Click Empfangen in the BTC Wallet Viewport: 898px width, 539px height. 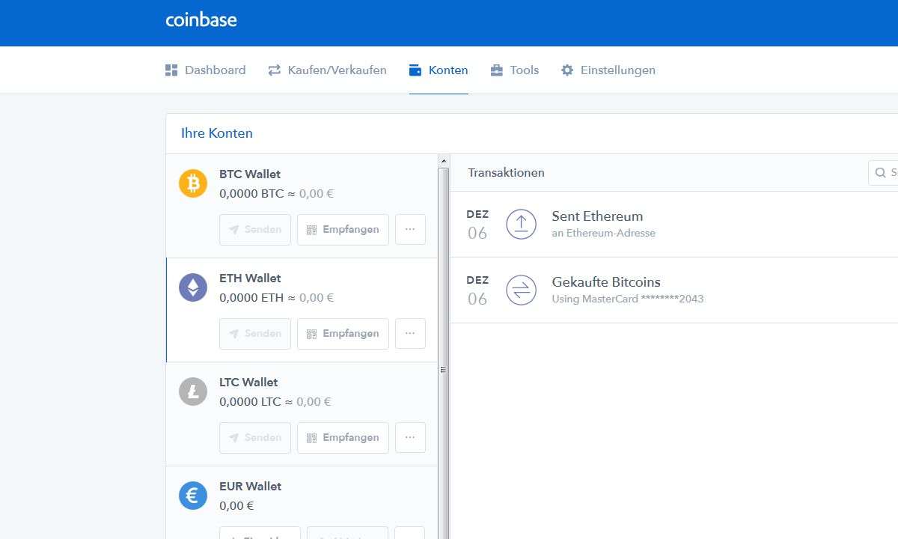click(x=343, y=230)
